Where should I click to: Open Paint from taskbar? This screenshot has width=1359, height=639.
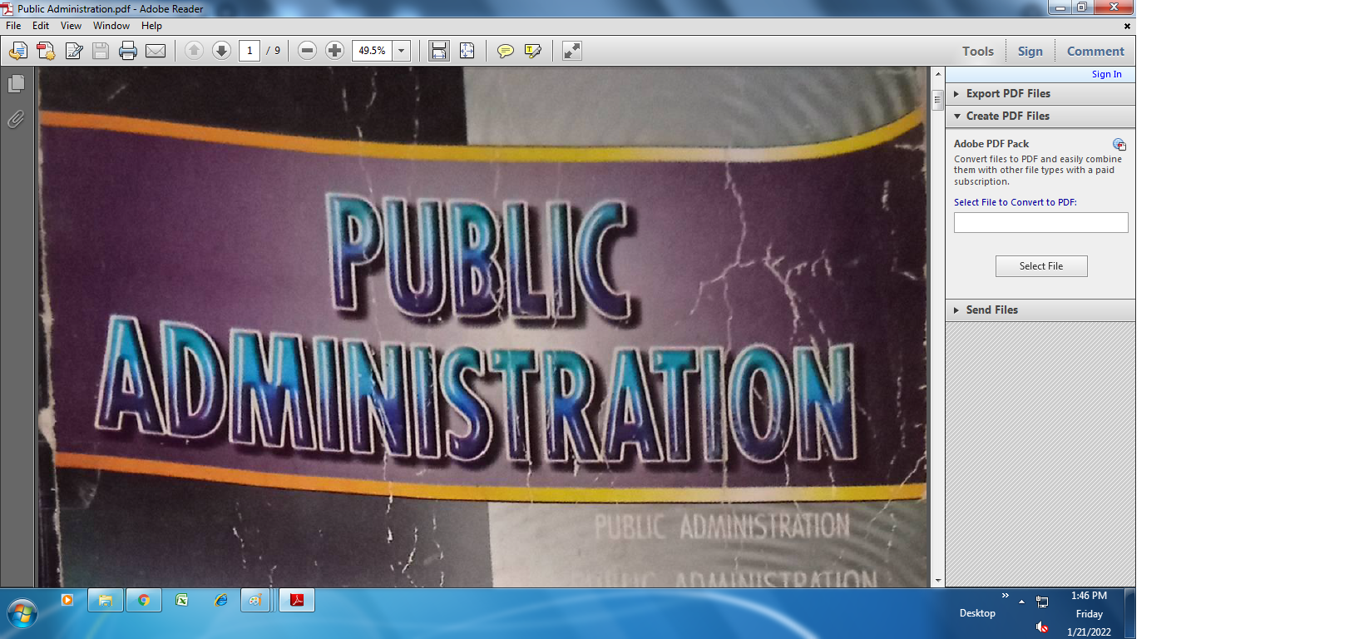coord(255,600)
